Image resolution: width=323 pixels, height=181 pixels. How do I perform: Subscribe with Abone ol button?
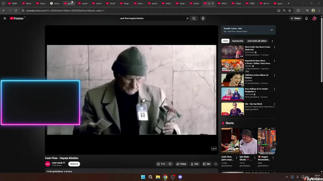(74, 164)
